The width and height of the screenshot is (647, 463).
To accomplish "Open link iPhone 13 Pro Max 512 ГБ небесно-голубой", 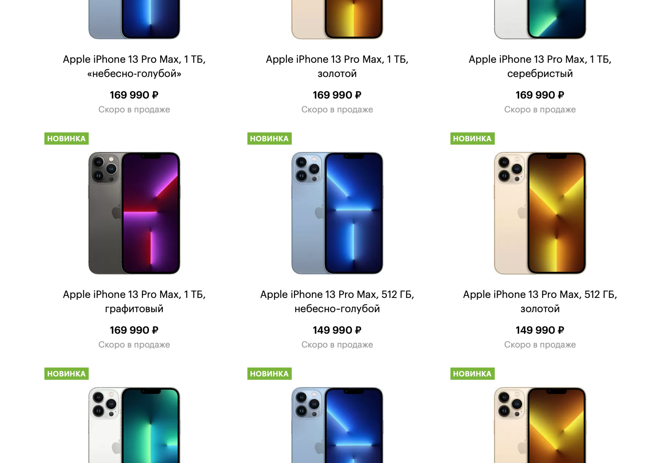I will 337,301.
